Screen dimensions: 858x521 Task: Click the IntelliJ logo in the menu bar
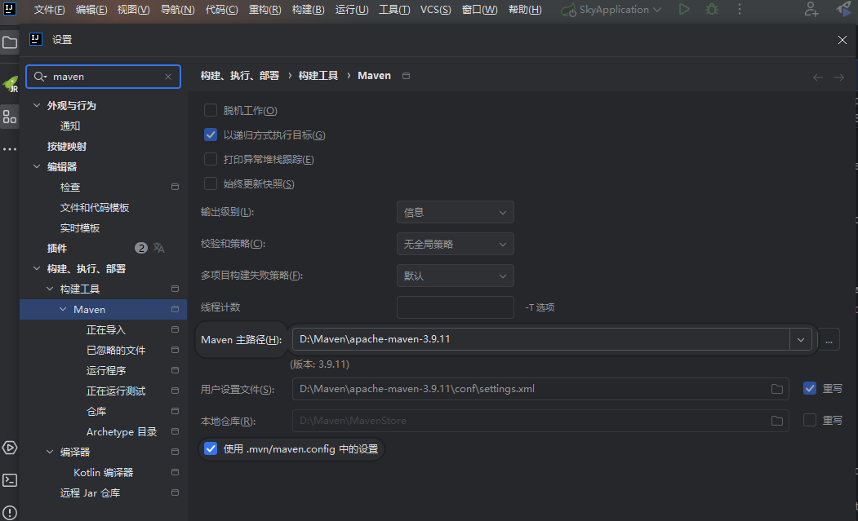point(9,9)
